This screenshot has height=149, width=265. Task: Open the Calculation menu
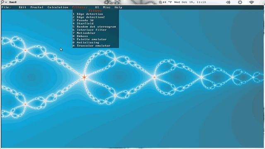pos(58,7)
